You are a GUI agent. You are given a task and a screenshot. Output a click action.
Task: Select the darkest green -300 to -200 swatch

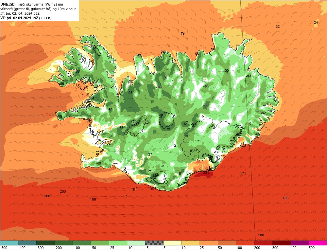(45, 243)
